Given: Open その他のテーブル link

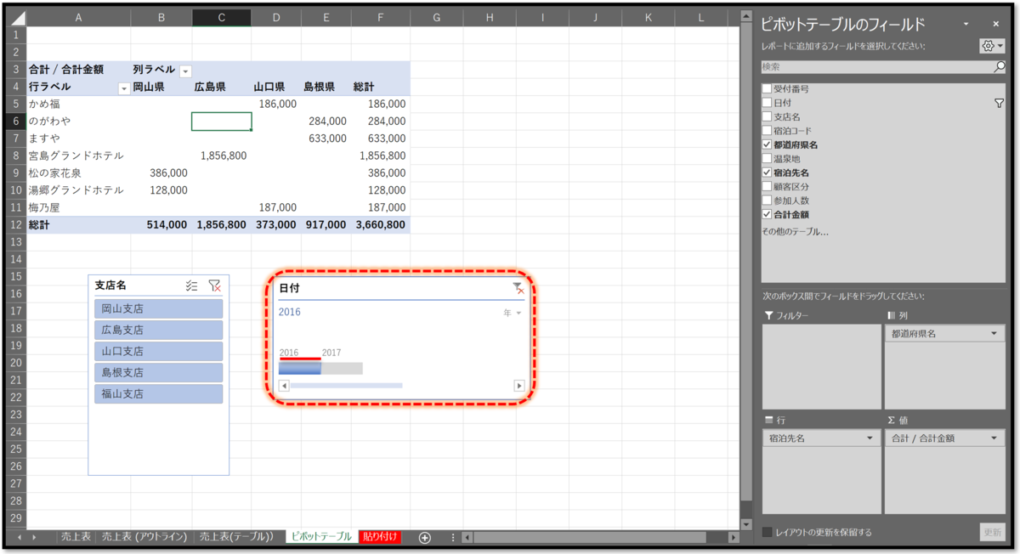Looking at the screenshot, I should pyautogui.click(x=795, y=231).
